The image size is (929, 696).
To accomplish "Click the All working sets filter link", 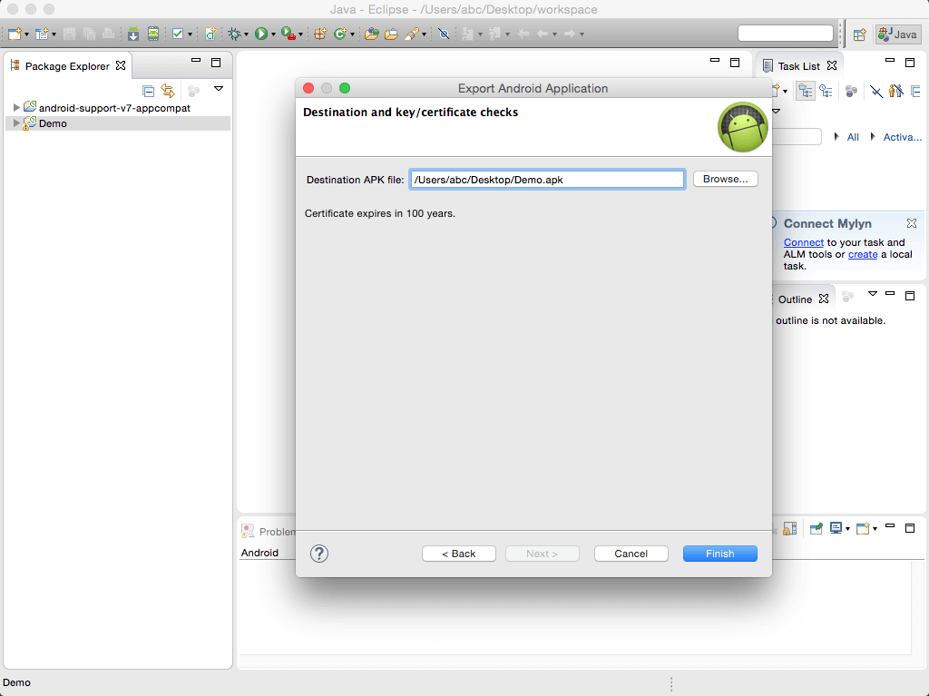I will 853,137.
